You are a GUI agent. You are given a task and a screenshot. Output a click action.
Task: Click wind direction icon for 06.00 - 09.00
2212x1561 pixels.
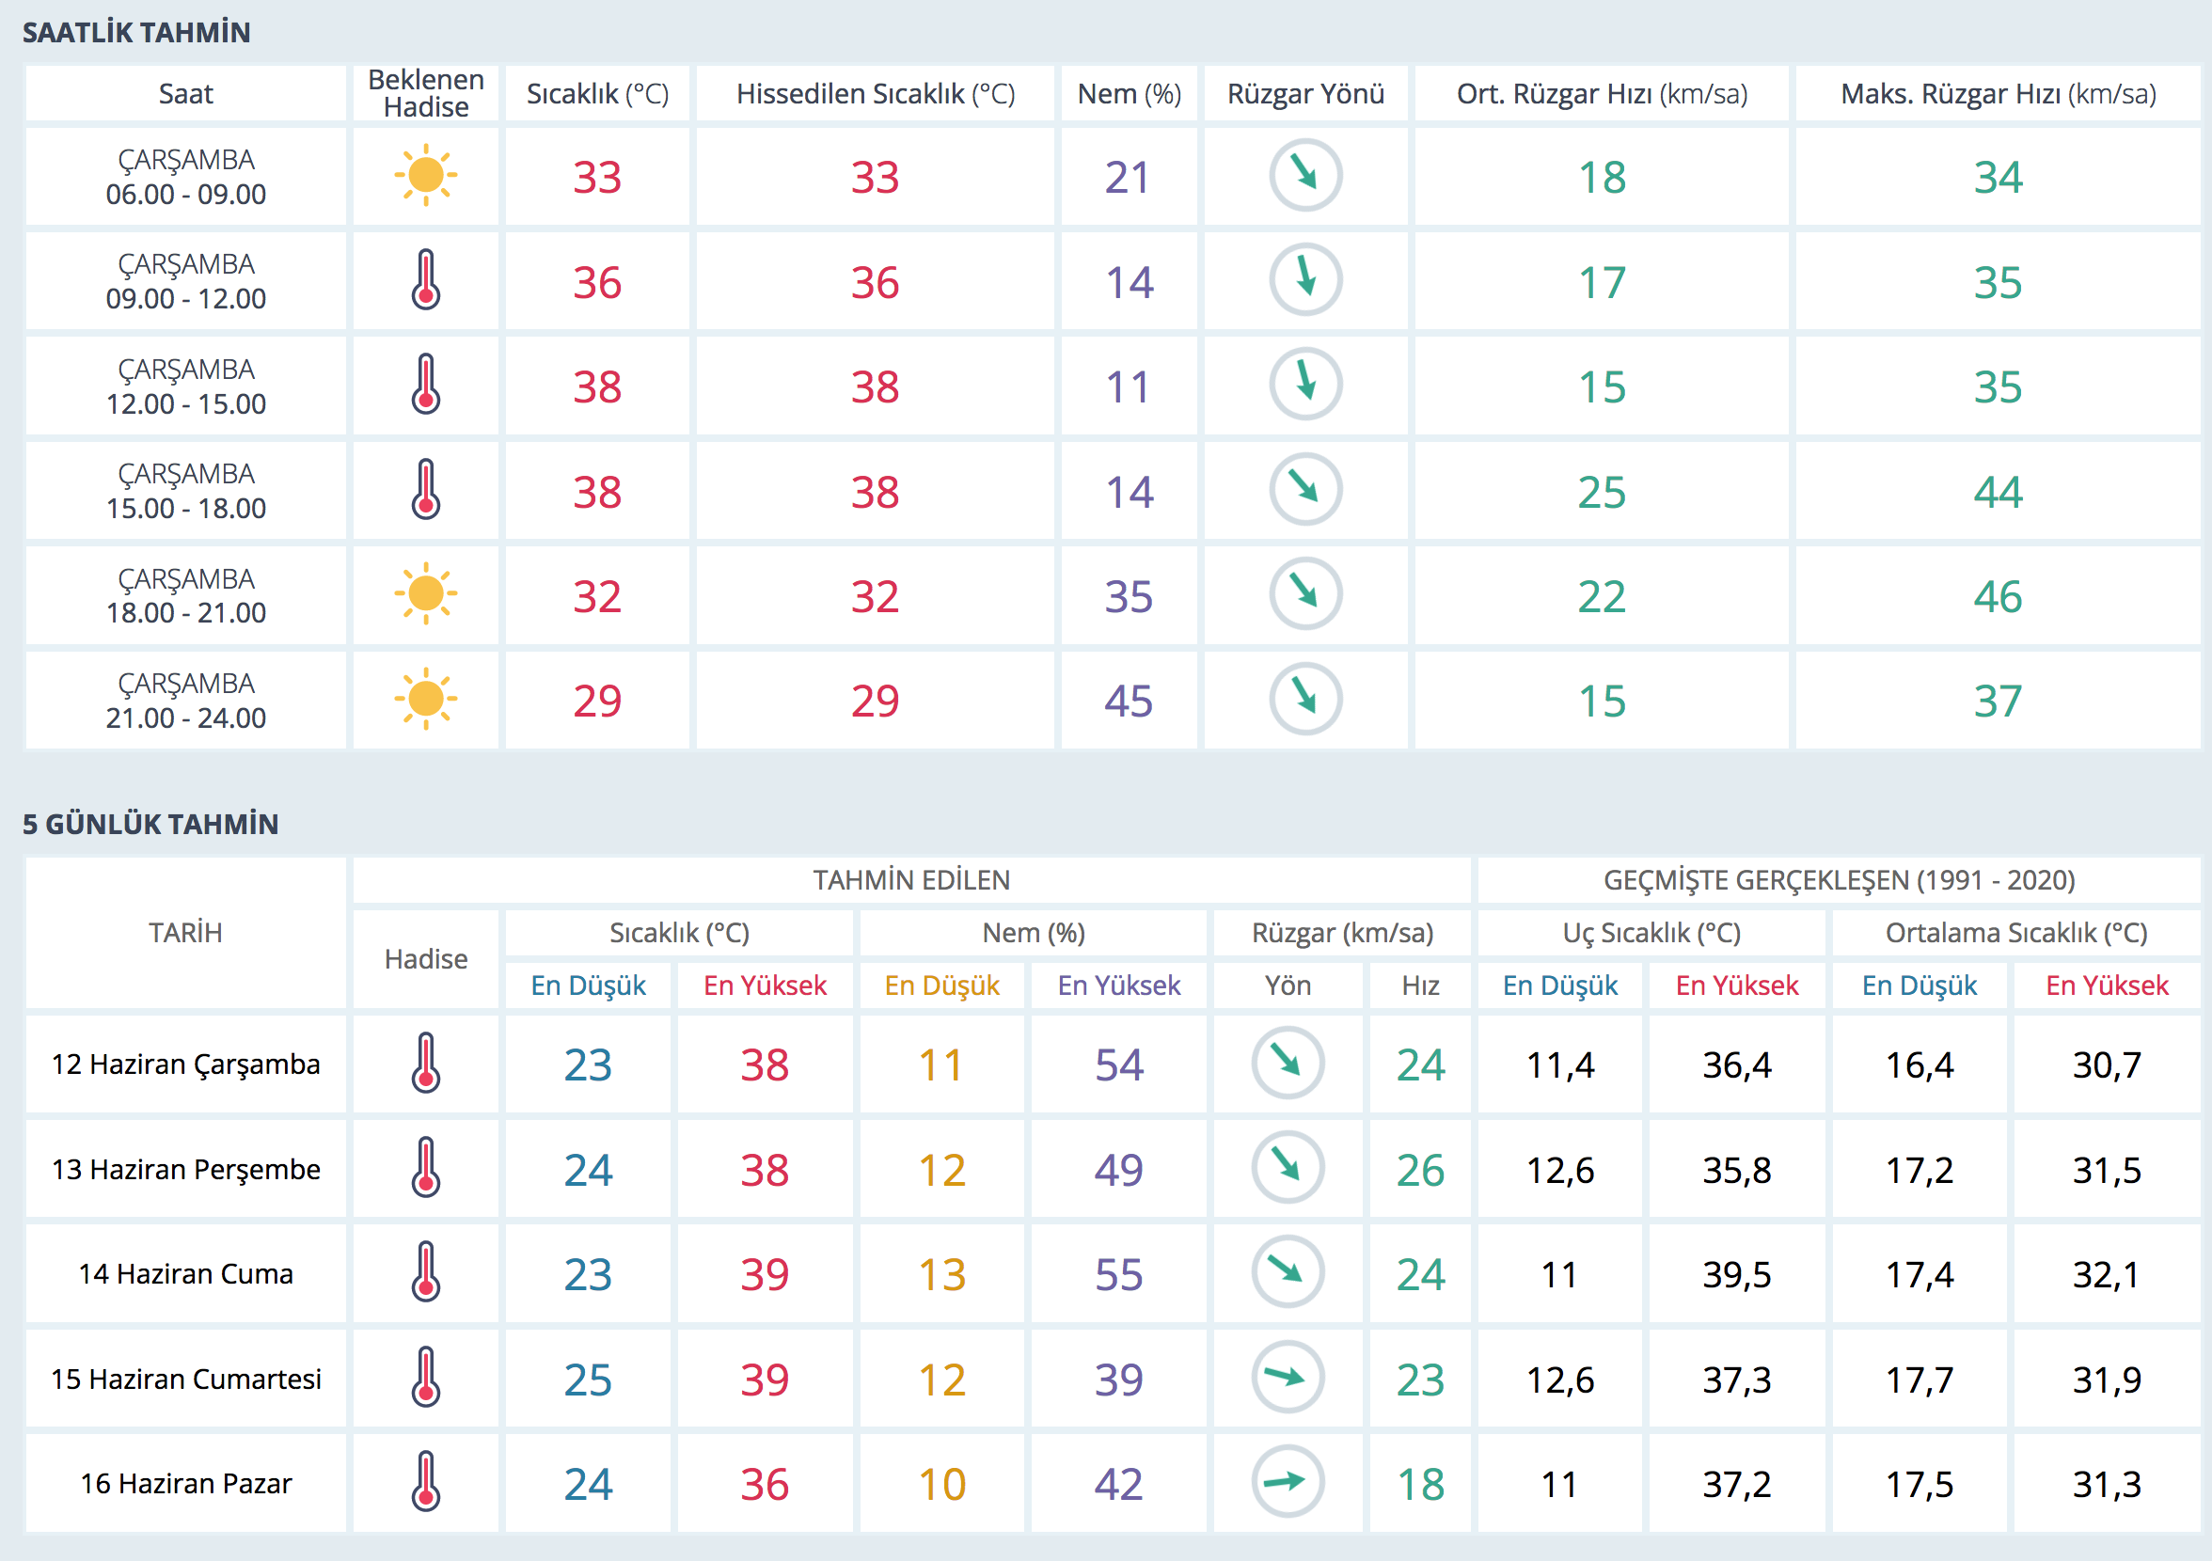[x=1305, y=175]
